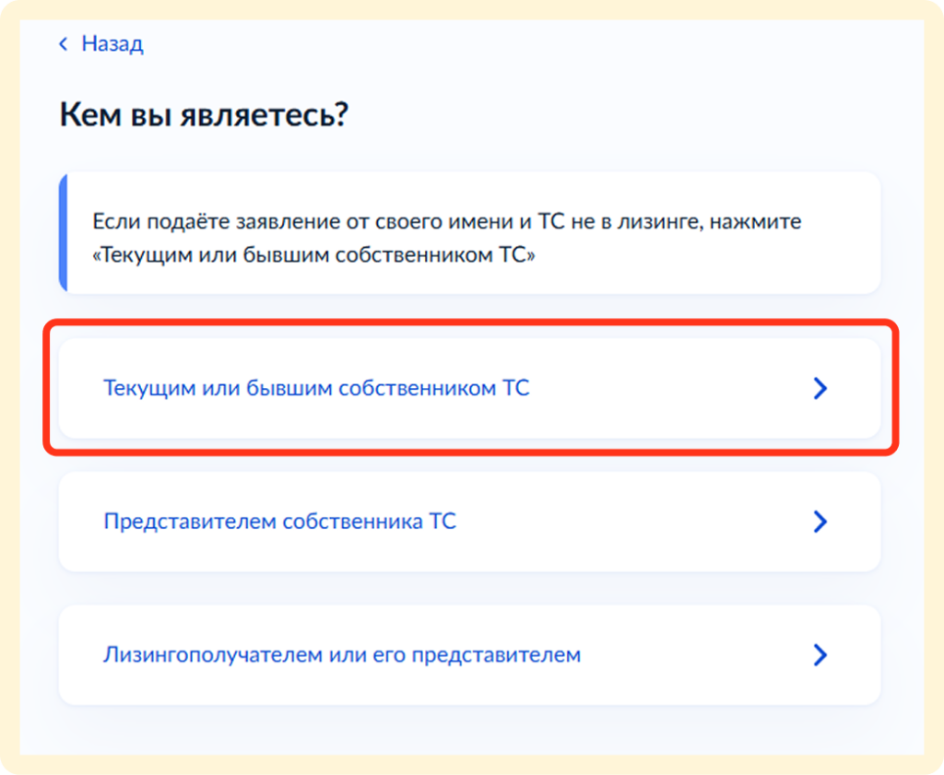Viewport: 944px width, 775px height.
Task: Click the right arrow on Текущим или бывшим собственником ТС
Action: [820, 388]
